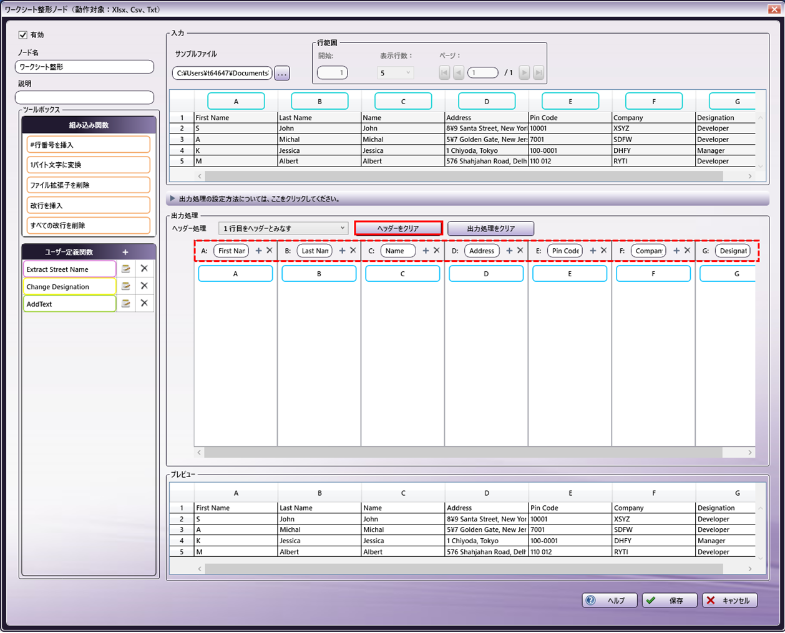Screen dimensions: 785x633
Task: Select the すべての改行を削除 function
Action: pos(88,225)
